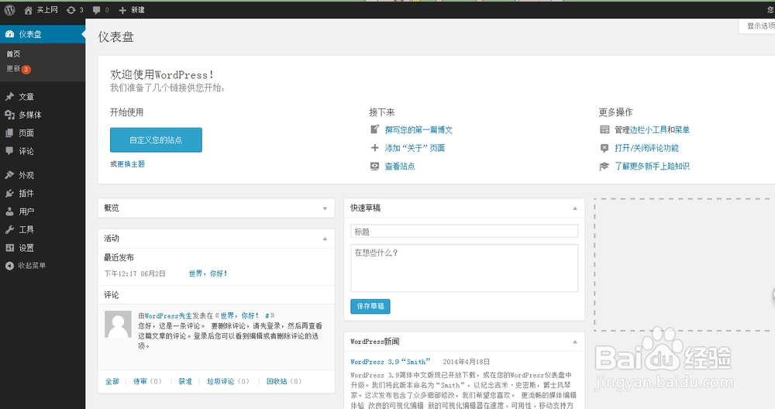This screenshot has width=775, height=409.
Task: Open the comments bubble icon in admin bar
Action: pos(96,10)
